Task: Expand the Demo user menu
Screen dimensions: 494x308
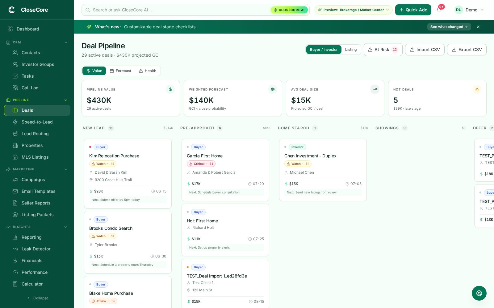Action: 469,10
